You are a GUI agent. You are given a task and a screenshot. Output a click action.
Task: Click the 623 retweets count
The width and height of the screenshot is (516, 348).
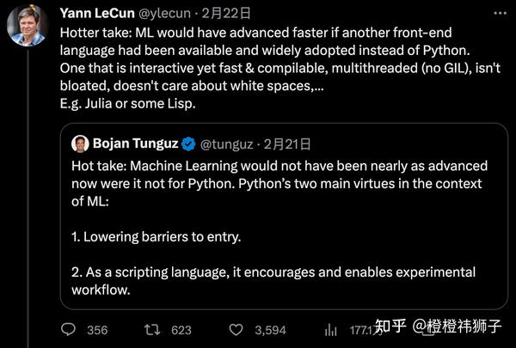tap(181, 330)
